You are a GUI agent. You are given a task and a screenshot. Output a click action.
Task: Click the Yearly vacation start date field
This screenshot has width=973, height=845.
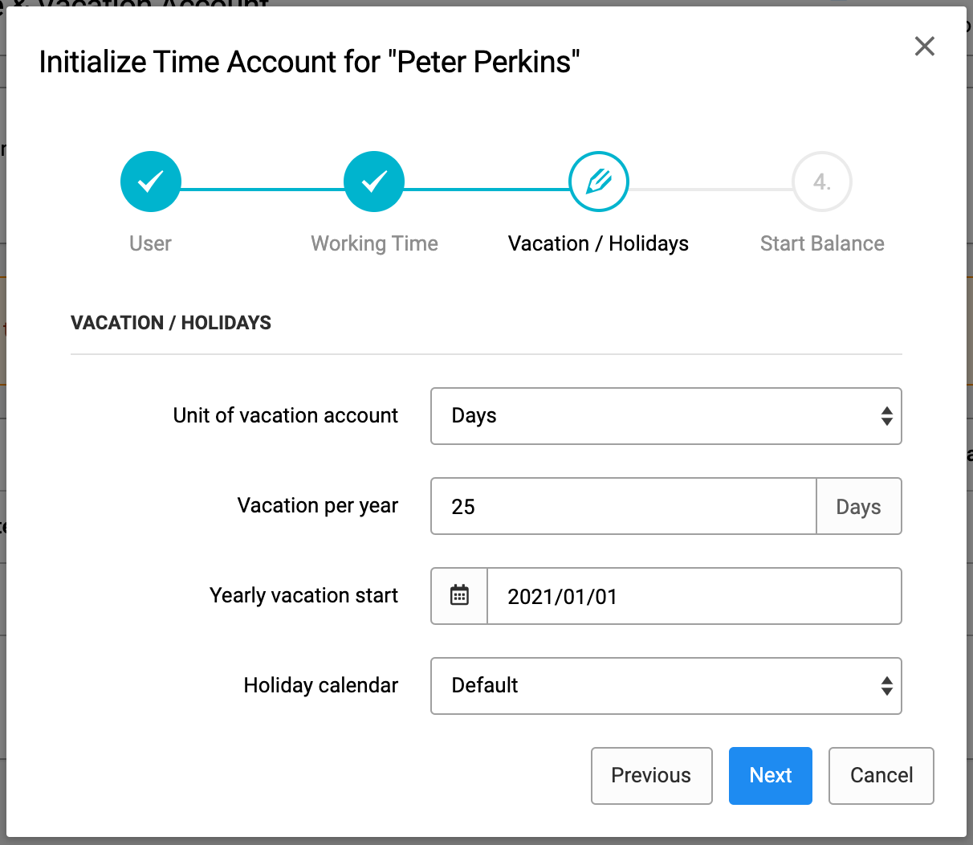[x=694, y=596]
